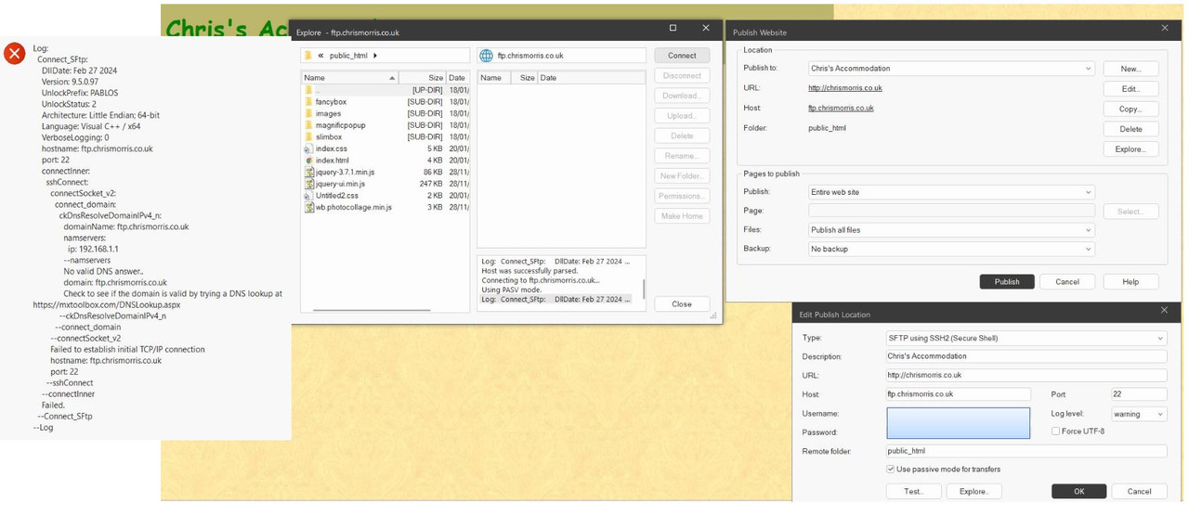Maximize the Explore window
The image size is (1189, 528).
click(673, 29)
